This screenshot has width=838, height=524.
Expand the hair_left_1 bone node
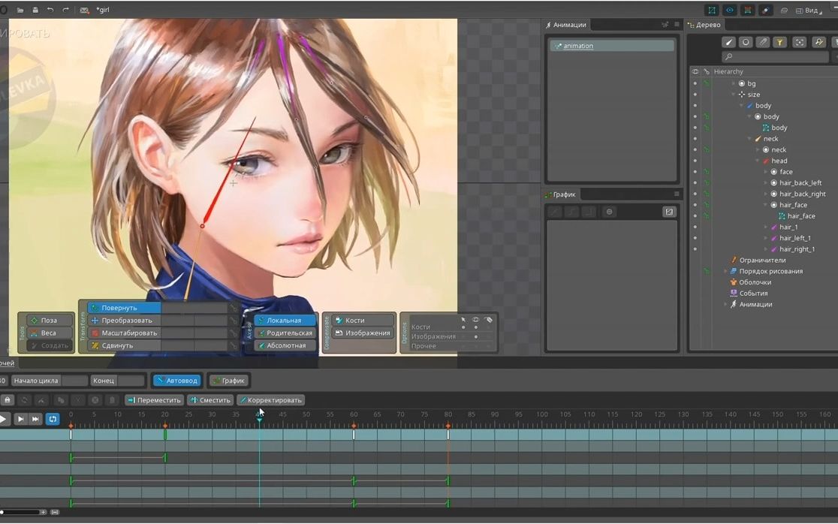[x=766, y=238]
